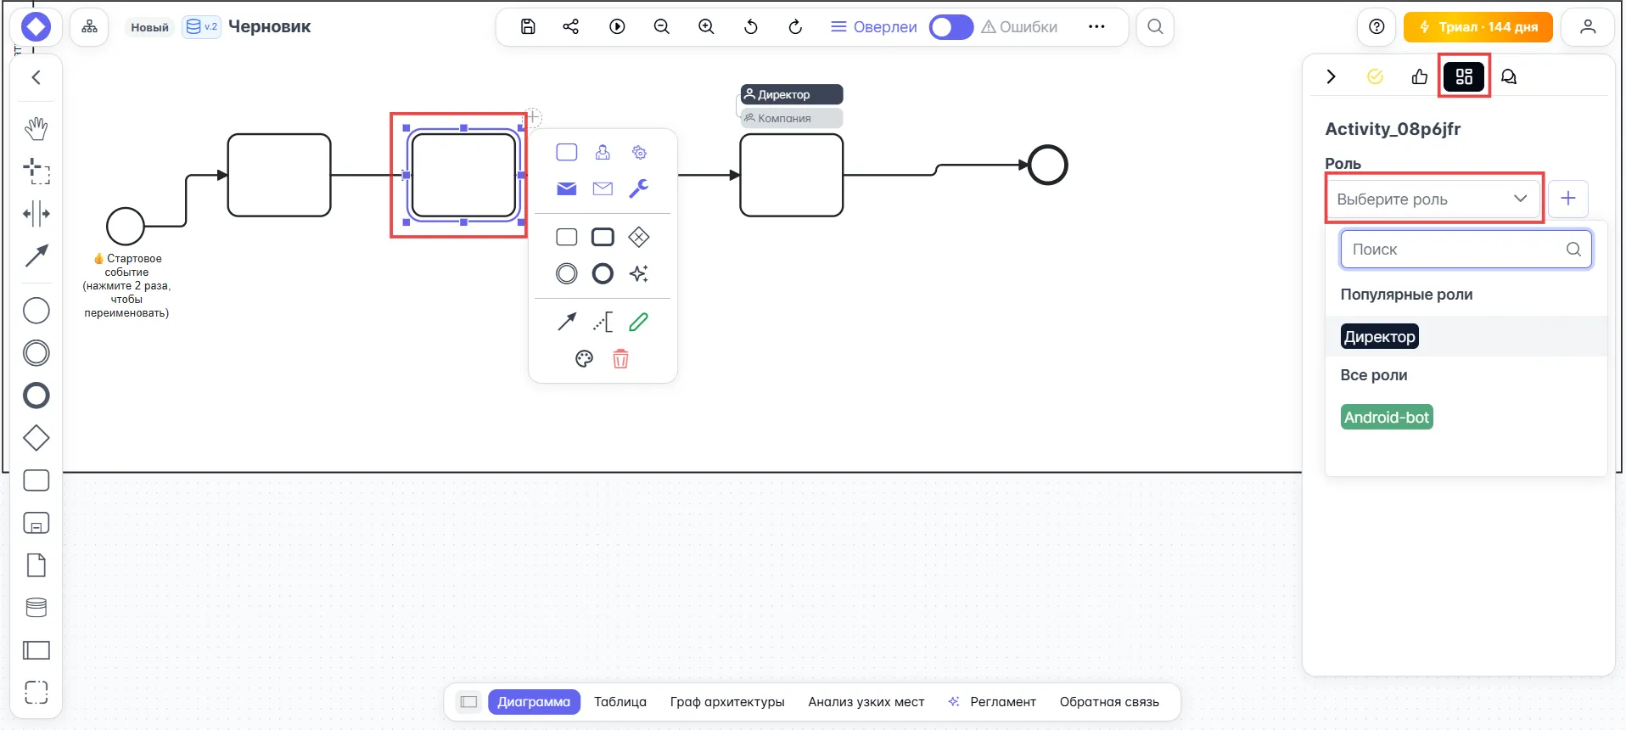Select the Директор role option
Image resolution: width=1626 pixels, height=730 pixels.
1379,337
